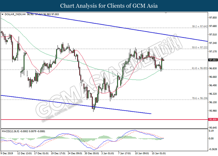Click the 38.2 = 97.642 Fibonacci label
The width and height of the screenshot is (218, 156).
[x=200, y=26]
